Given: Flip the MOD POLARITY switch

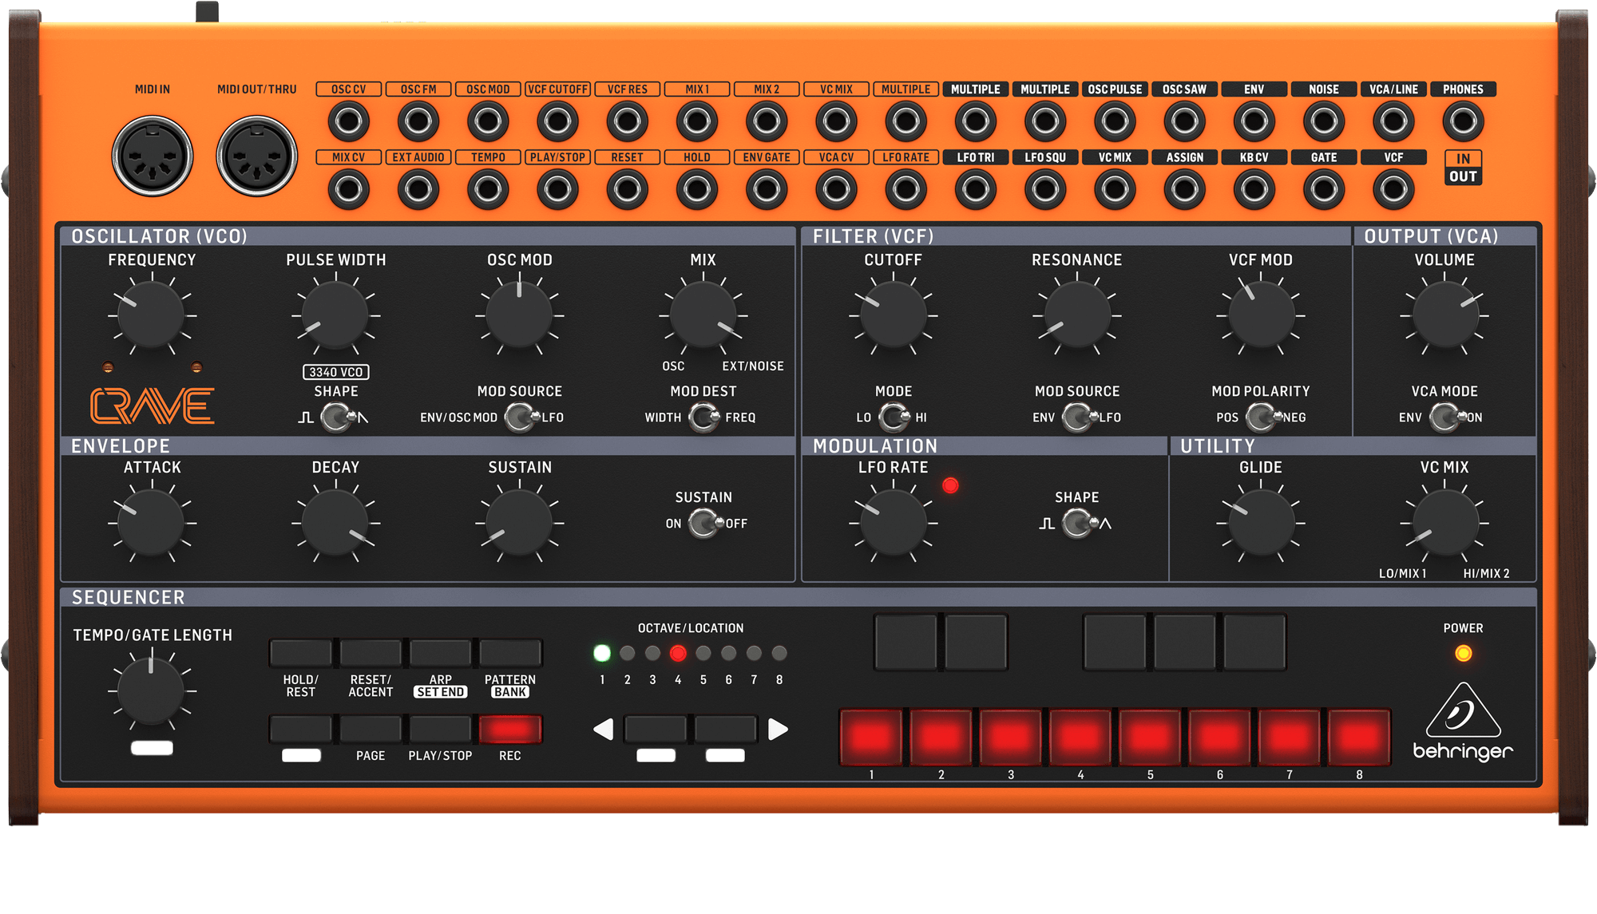Looking at the screenshot, I should (x=1261, y=417).
